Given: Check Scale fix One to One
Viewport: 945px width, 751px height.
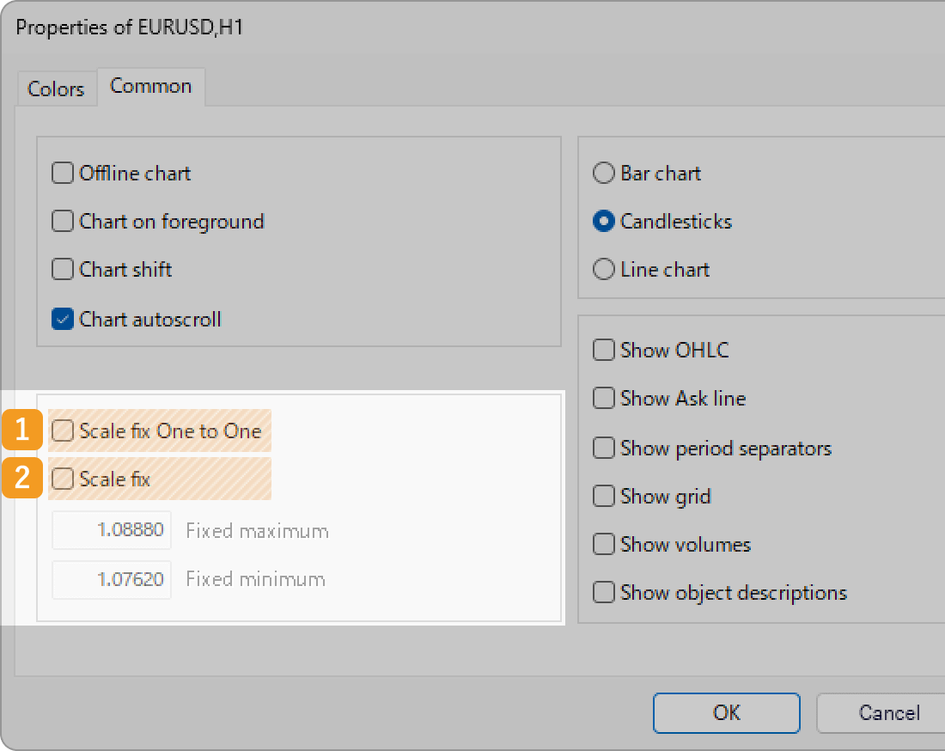Looking at the screenshot, I should coord(63,431).
